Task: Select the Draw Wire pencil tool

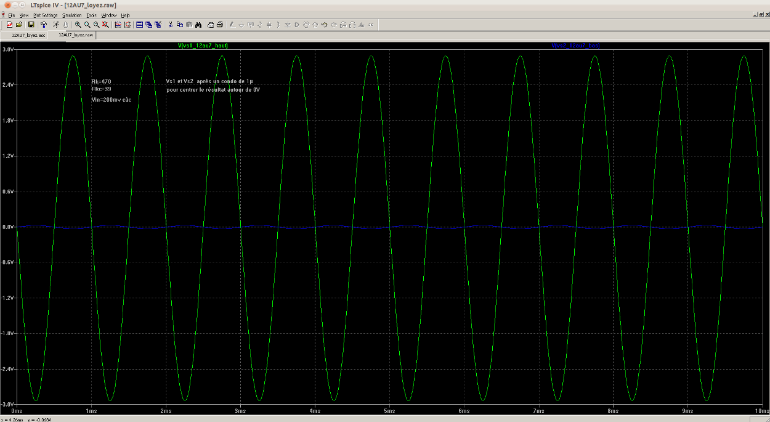Action: point(232,25)
